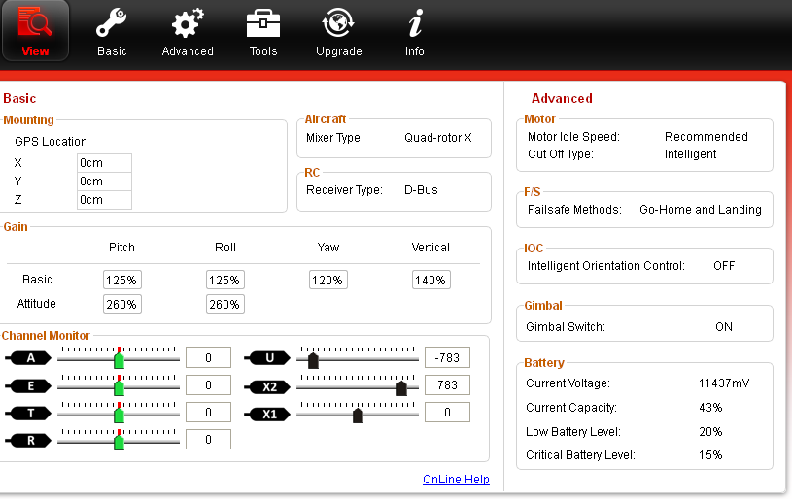Click the channel X1 value box

[448, 413]
